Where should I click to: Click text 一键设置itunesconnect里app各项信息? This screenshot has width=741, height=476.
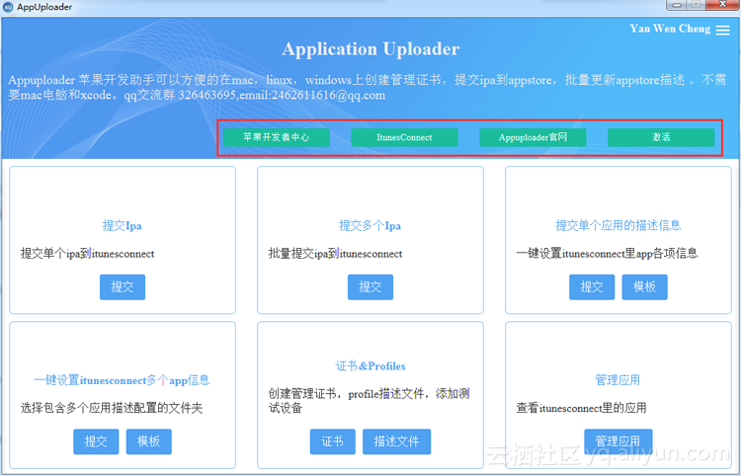coord(608,254)
